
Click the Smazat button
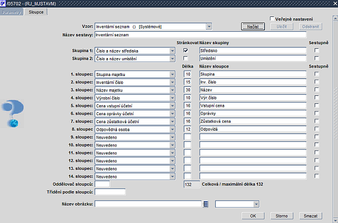click(310, 216)
